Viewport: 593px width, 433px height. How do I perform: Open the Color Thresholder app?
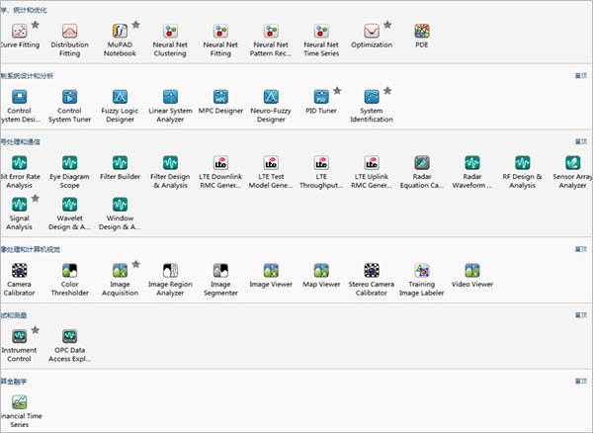pyautogui.click(x=69, y=270)
